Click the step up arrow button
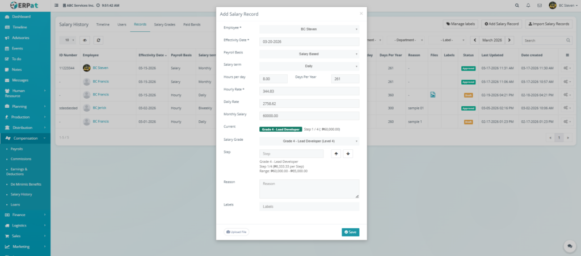Screen dimensions: 581x256 tap(336, 153)
